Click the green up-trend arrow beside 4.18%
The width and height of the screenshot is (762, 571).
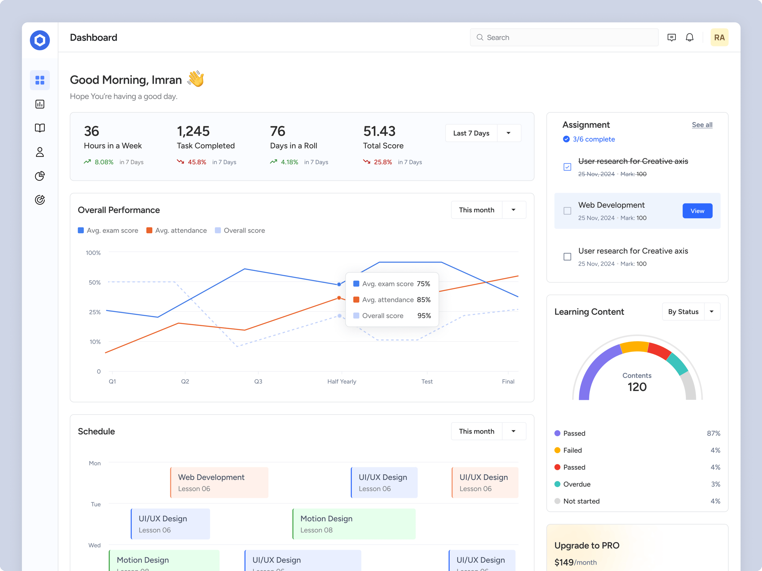tap(274, 162)
